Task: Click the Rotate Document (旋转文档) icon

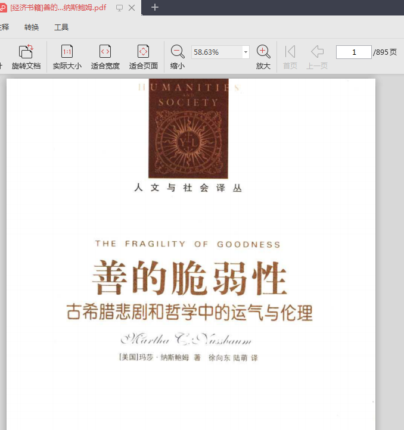Action: click(26, 52)
